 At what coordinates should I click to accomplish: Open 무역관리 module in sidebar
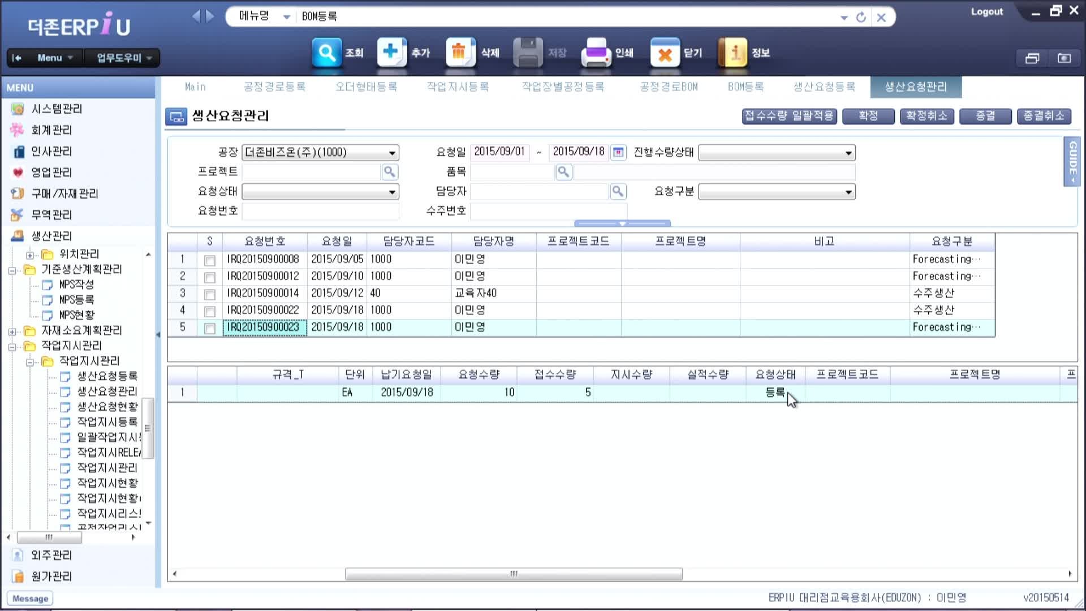51,215
